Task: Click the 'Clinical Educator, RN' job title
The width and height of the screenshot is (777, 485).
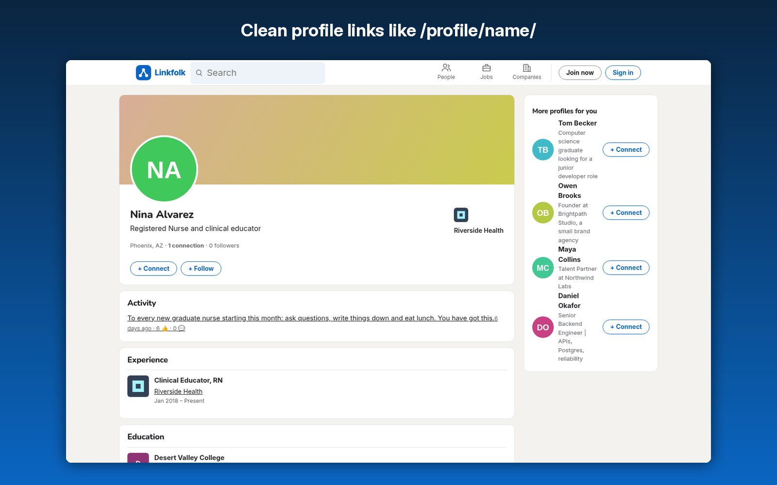Action: point(188,381)
